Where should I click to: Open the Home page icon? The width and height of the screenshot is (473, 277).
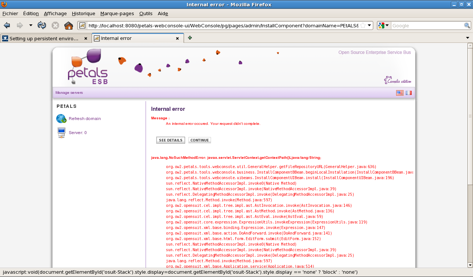click(68, 25)
